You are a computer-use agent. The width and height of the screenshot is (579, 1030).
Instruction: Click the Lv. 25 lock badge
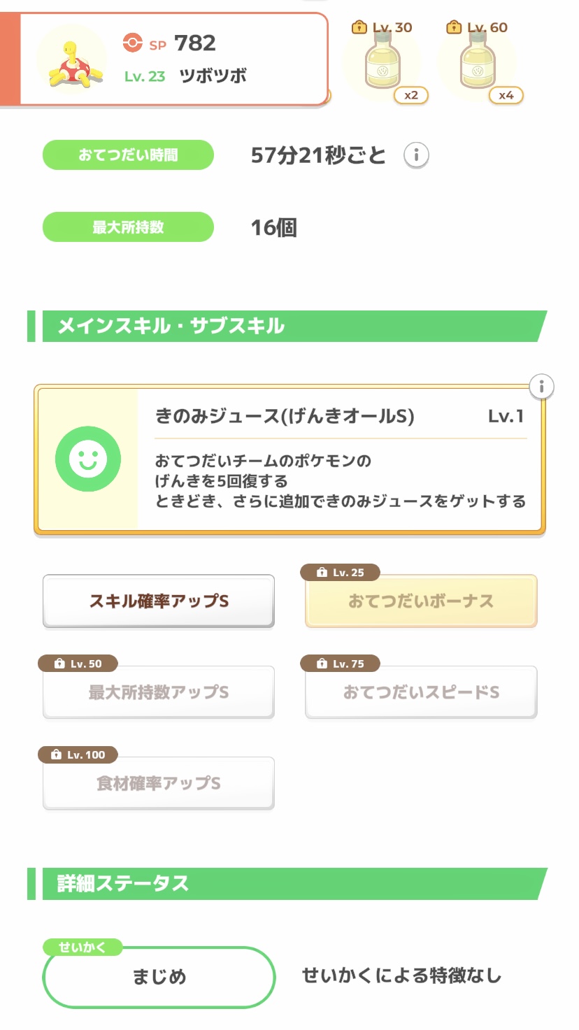tap(341, 573)
